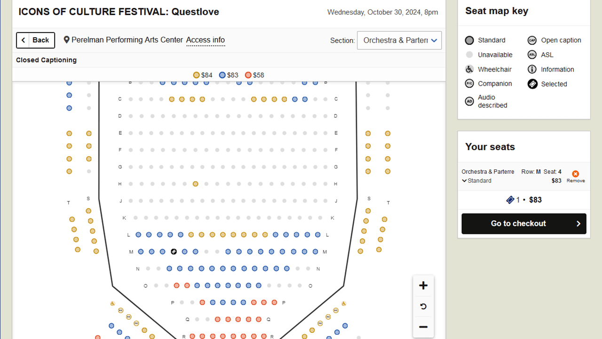Filter seats by the $83 price
602x339 pixels.
(x=229, y=75)
